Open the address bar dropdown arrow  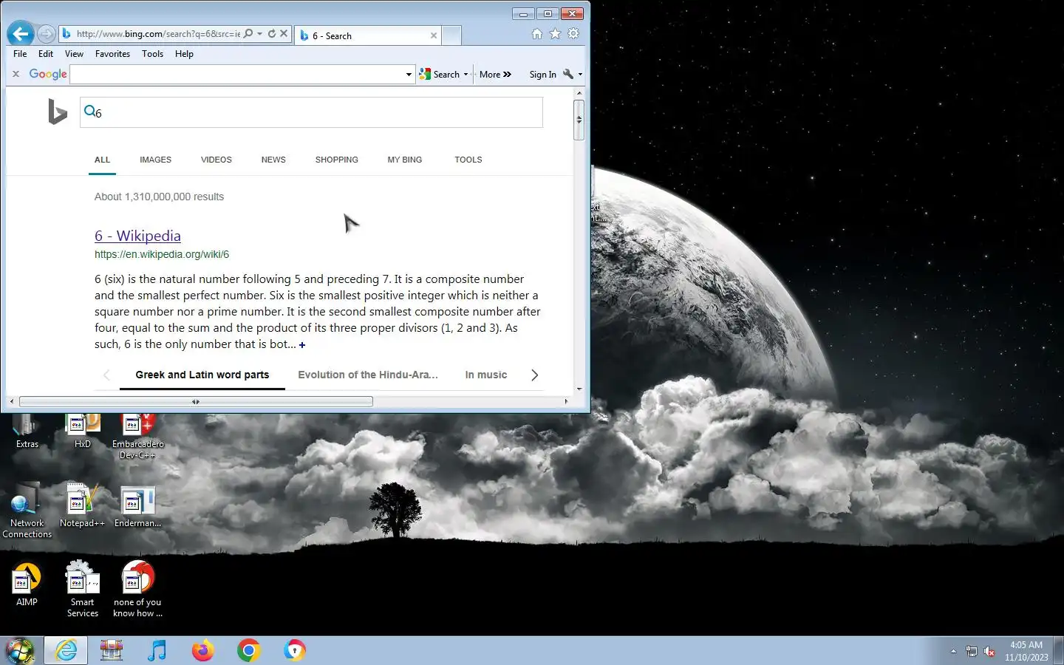tap(259, 33)
